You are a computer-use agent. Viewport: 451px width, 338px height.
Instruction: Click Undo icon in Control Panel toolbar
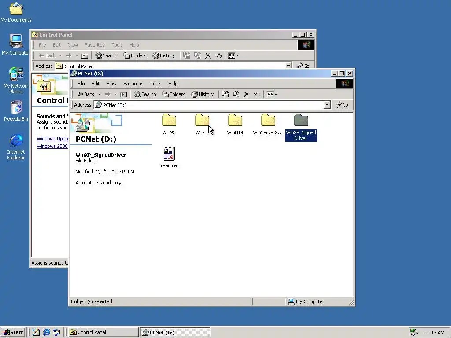[x=218, y=55]
